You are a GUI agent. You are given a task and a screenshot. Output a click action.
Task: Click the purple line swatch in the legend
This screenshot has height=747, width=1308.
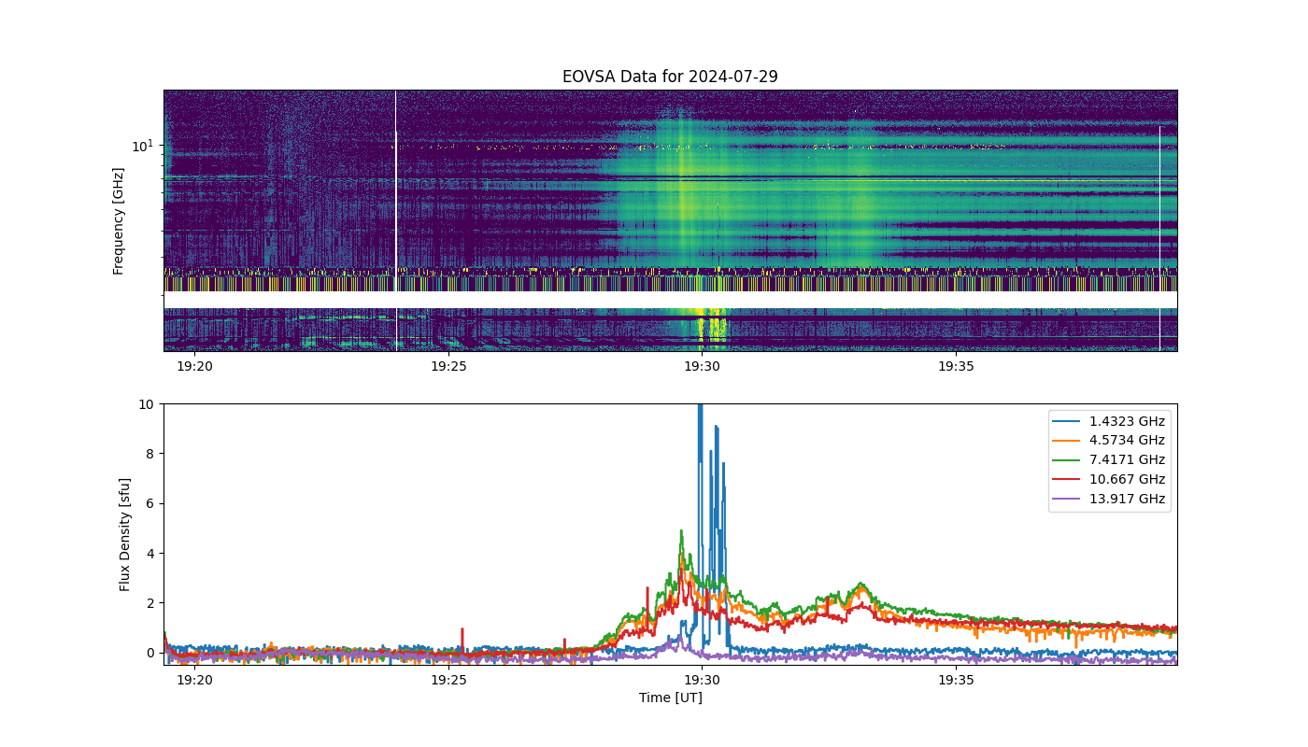click(1068, 500)
